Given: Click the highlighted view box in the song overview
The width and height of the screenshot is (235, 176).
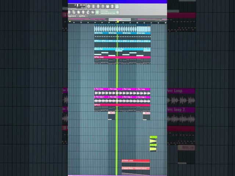Looking at the screenshot, I should click(x=120, y=19).
